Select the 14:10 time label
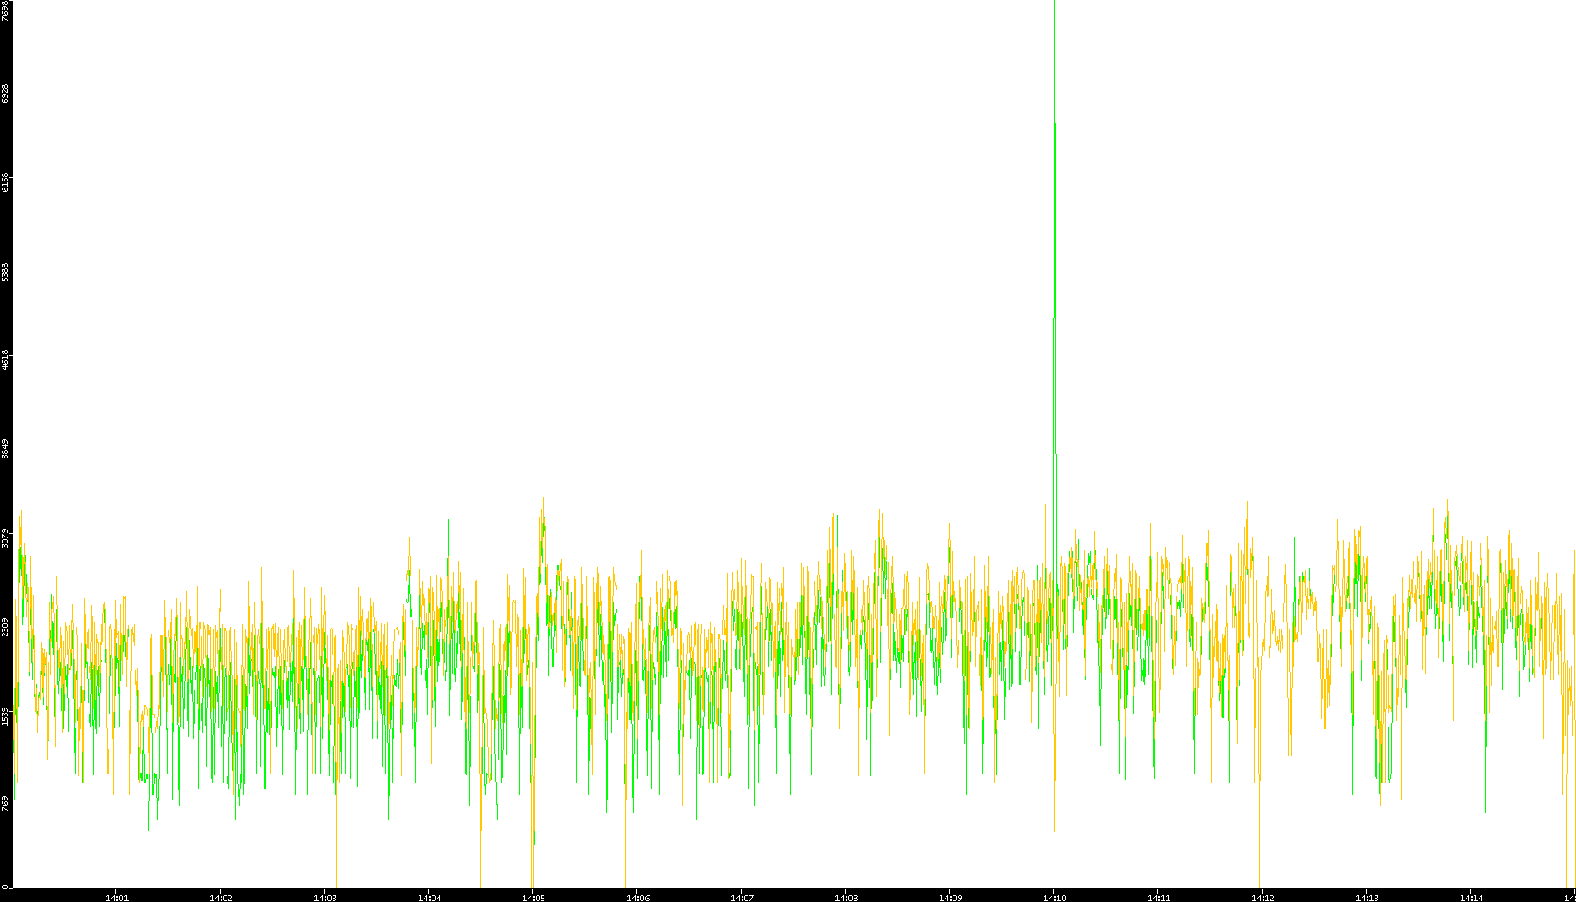Viewport: 1576px width, 902px height. pos(1054,898)
